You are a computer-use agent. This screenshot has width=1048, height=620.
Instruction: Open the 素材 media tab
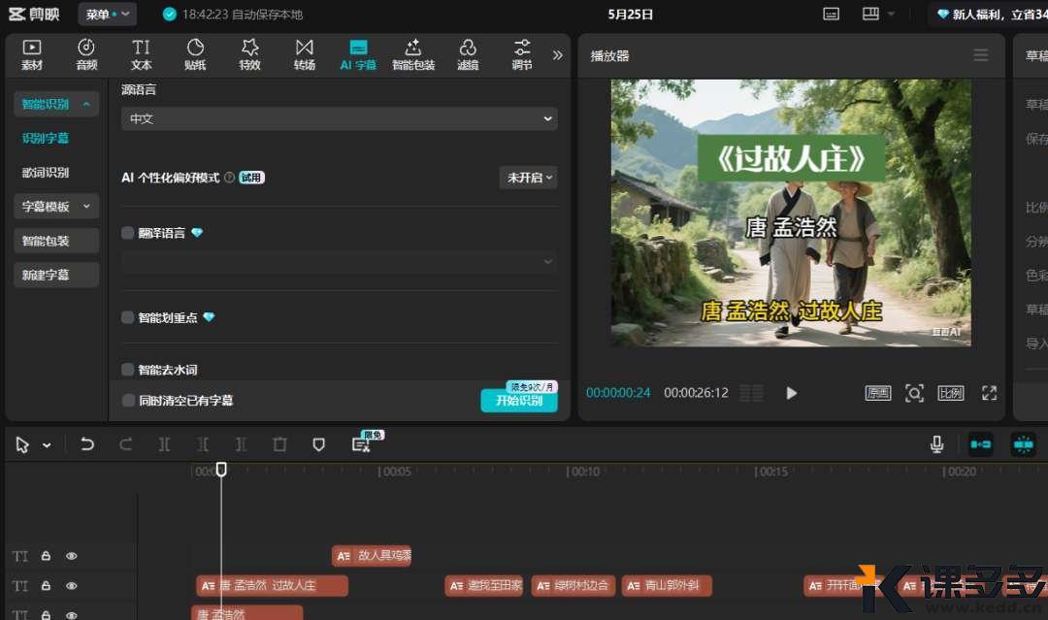(x=31, y=54)
